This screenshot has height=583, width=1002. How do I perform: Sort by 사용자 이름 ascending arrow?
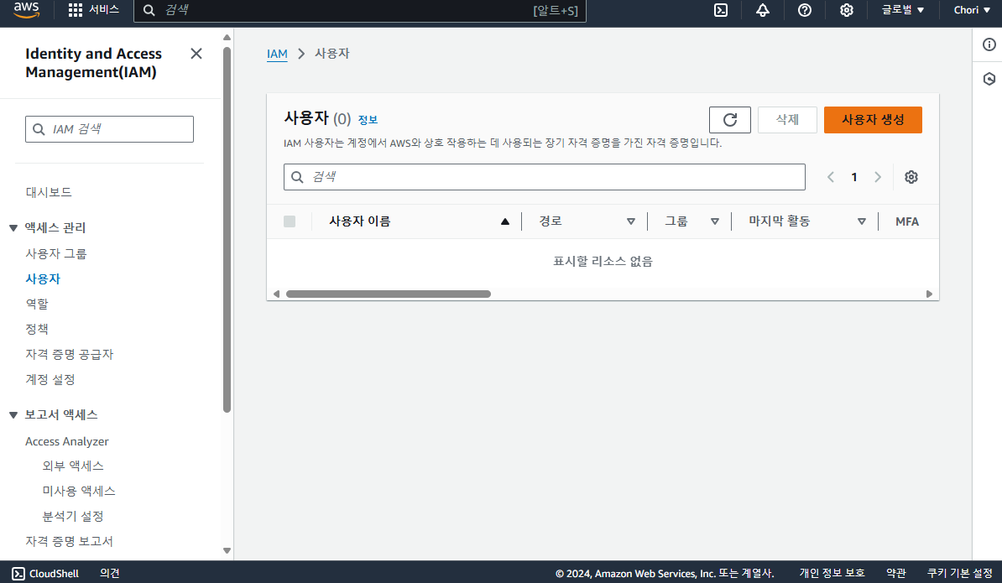tap(505, 221)
